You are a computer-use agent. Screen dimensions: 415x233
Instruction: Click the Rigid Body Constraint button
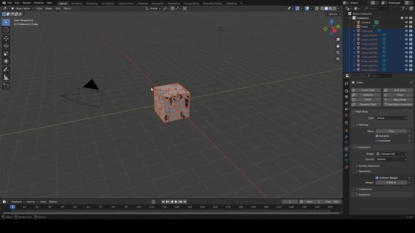(398, 105)
